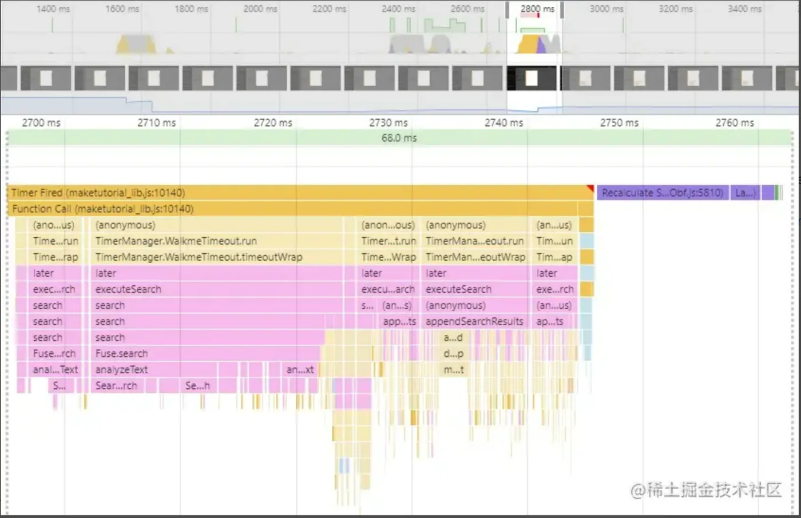Select the highlighted dark screenshot thumbnail in filmstrip

[x=532, y=78]
